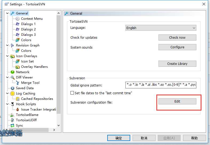210x145 pixels.
Task: Click the Configure system sounds button
Action: [177, 47]
